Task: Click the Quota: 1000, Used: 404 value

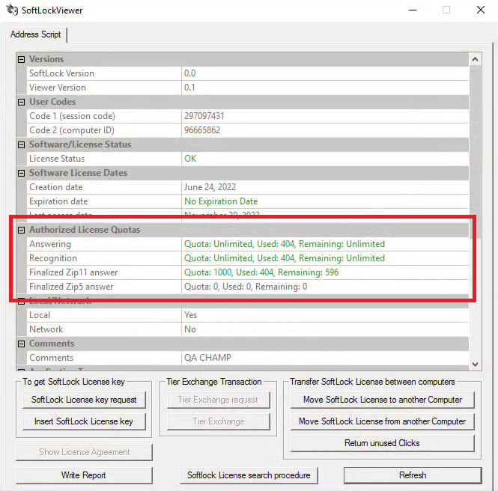Action: click(261, 272)
